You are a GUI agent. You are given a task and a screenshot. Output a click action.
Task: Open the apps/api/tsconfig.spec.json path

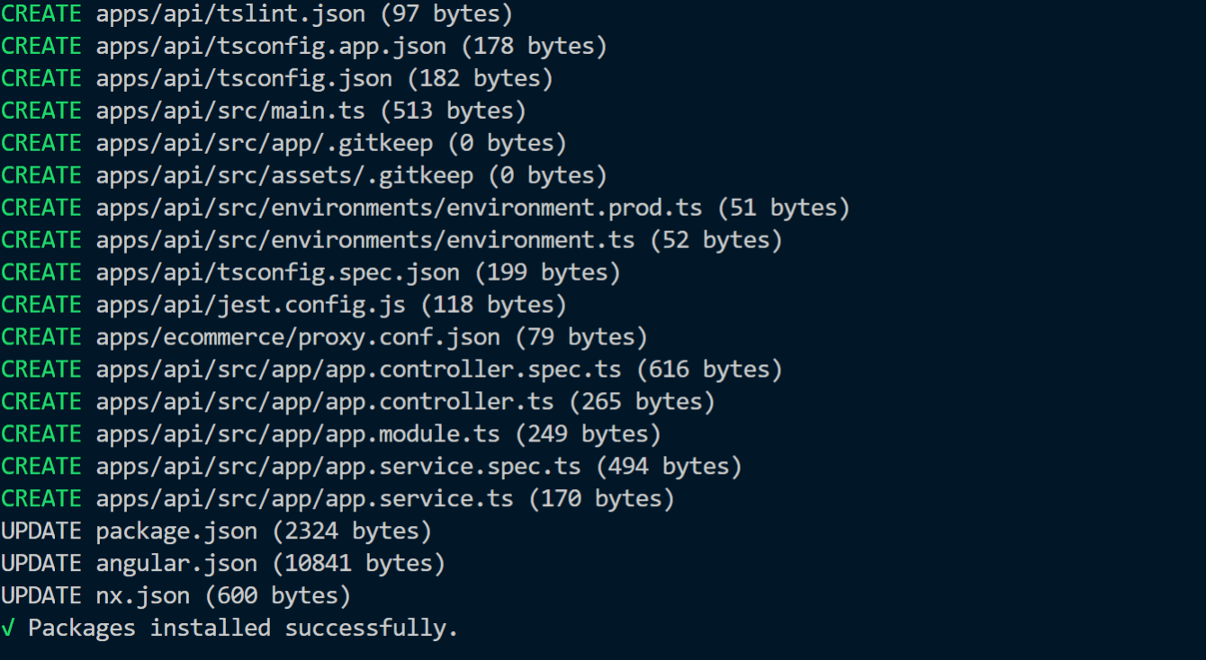[x=277, y=272]
